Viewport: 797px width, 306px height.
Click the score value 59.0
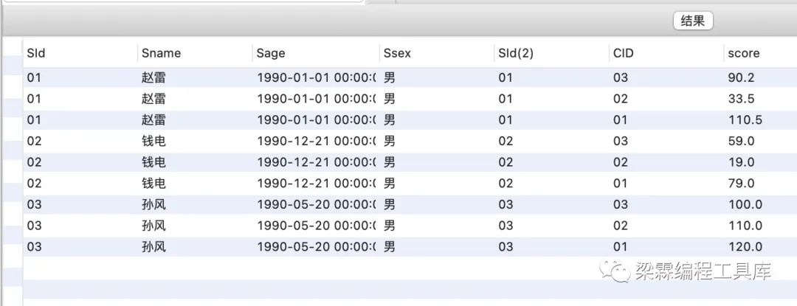coord(741,141)
